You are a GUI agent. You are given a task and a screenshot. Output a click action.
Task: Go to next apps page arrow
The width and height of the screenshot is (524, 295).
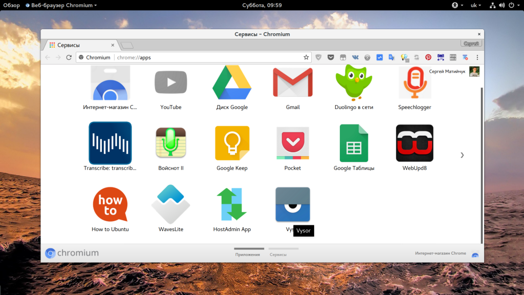click(x=462, y=155)
